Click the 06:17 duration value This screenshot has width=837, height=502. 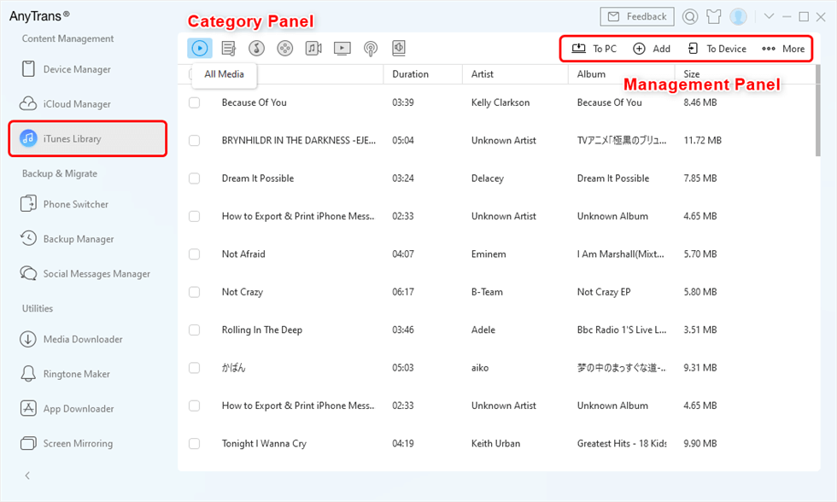pos(403,292)
